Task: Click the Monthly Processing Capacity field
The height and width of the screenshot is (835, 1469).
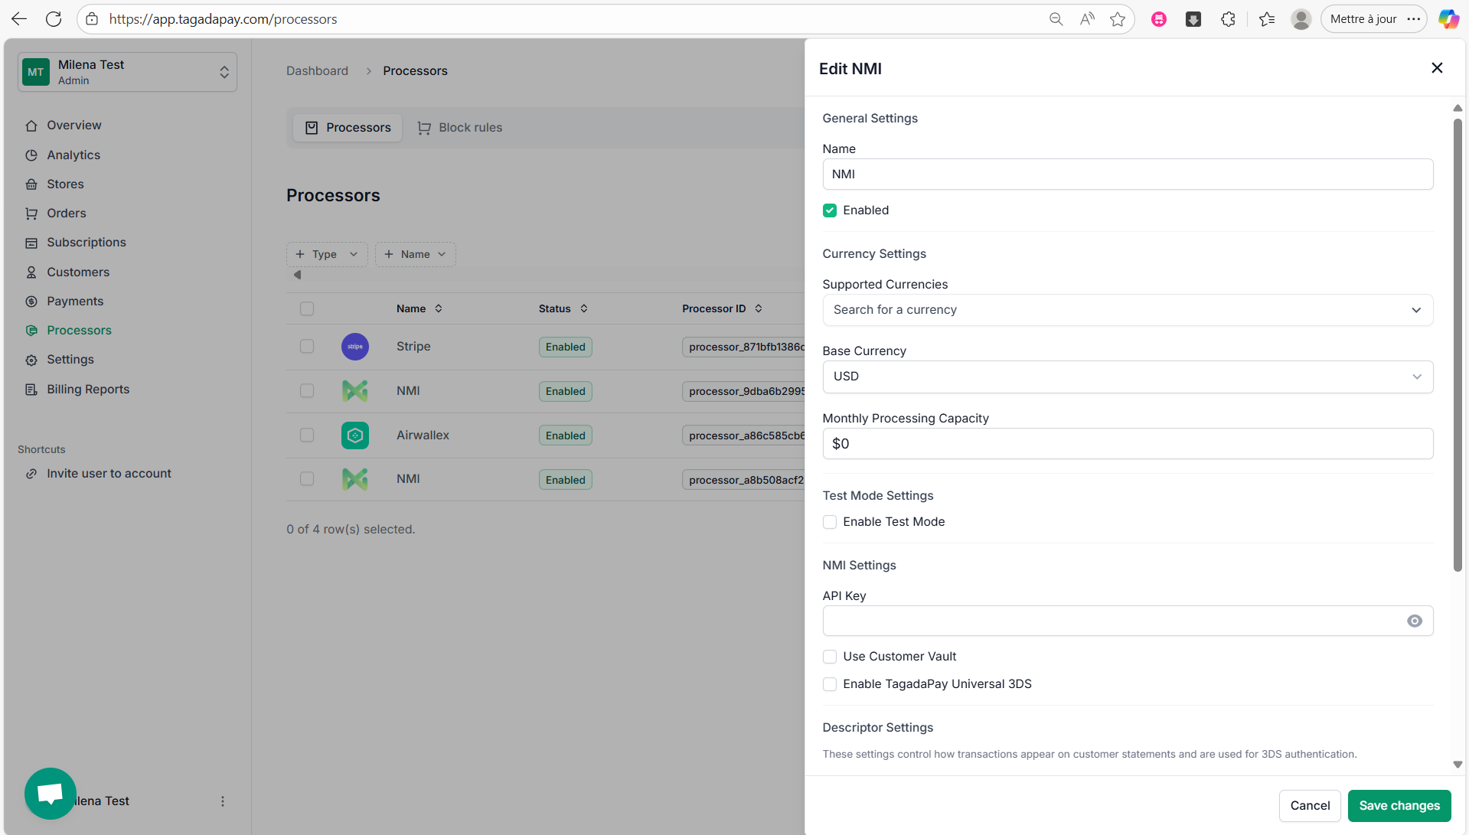Action: pyautogui.click(x=1128, y=444)
